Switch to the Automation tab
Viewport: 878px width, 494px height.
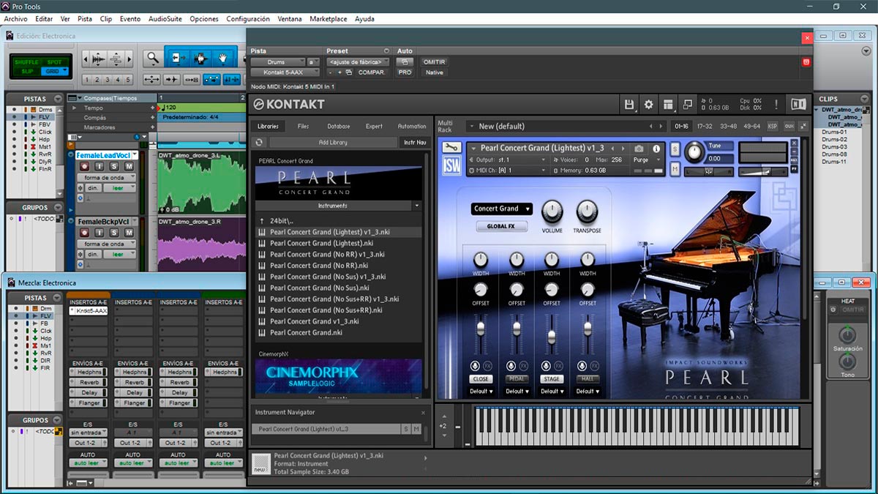point(412,126)
